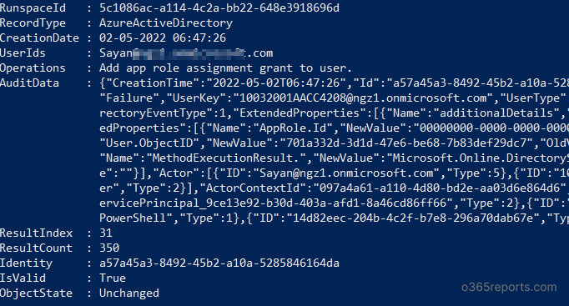Screen dimensions: 569x306
Task: Click the blurred UserIds email value
Action: pos(186,53)
